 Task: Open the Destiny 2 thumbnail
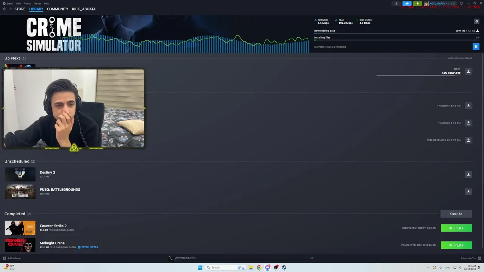pyautogui.click(x=20, y=174)
